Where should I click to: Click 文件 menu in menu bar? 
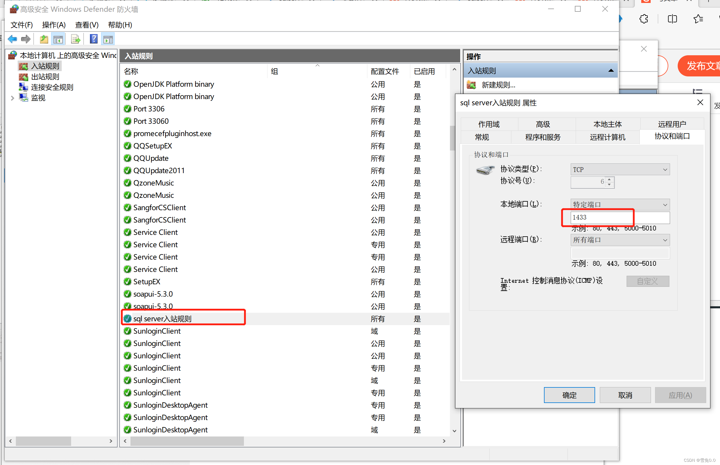(21, 24)
